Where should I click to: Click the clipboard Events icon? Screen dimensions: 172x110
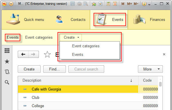point(101,19)
